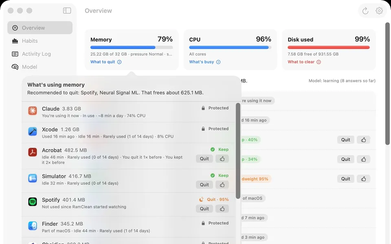Quit Simulator from the memory popover
Viewport: 391px width, 244px height.
(x=204, y=185)
